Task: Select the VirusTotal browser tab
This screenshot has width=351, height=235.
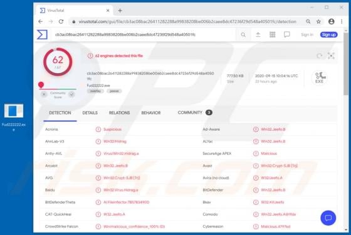Action: coord(74,11)
